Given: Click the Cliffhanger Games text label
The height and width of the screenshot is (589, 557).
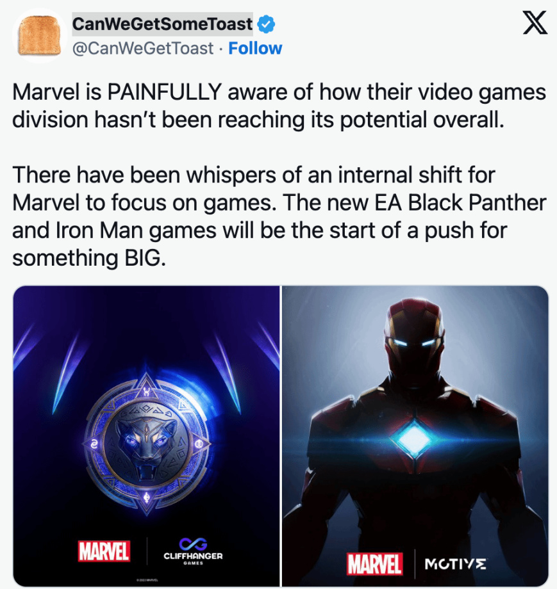Looking at the screenshot, I should (x=193, y=558).
